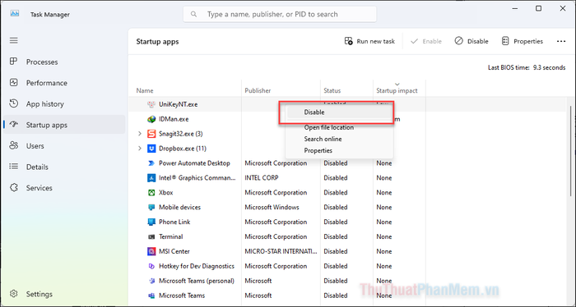576x307 pixels.
Task: Open the three-dots more options menu
Action: pos(561,41)
